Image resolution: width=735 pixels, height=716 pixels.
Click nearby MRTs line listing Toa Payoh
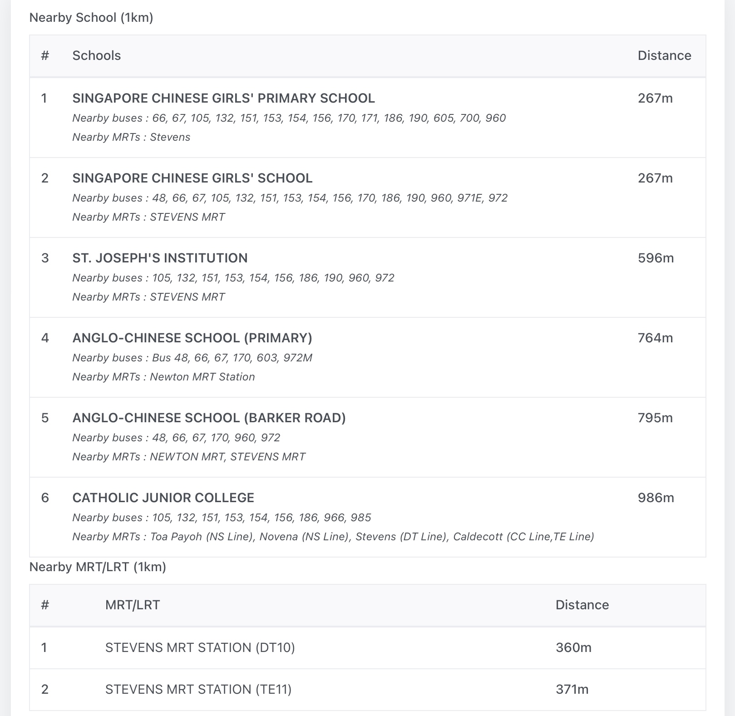[x=333, y=537]
